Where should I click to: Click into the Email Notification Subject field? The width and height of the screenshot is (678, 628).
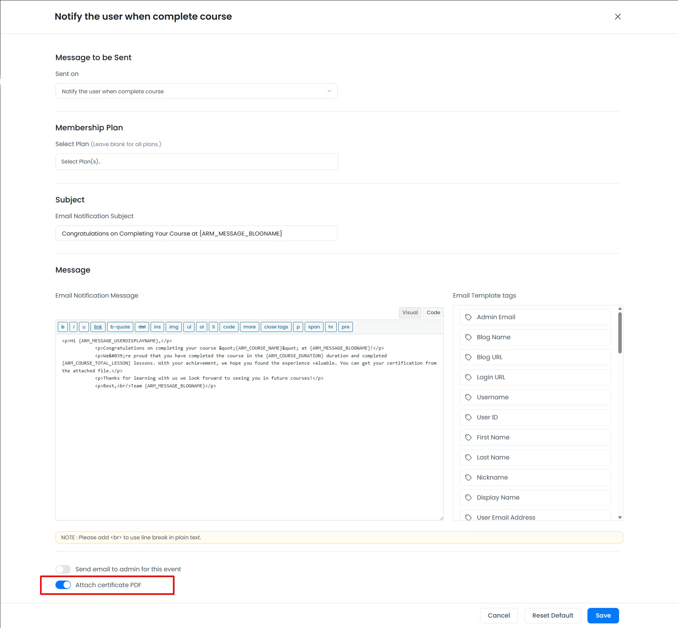click(x=196, y=234)
